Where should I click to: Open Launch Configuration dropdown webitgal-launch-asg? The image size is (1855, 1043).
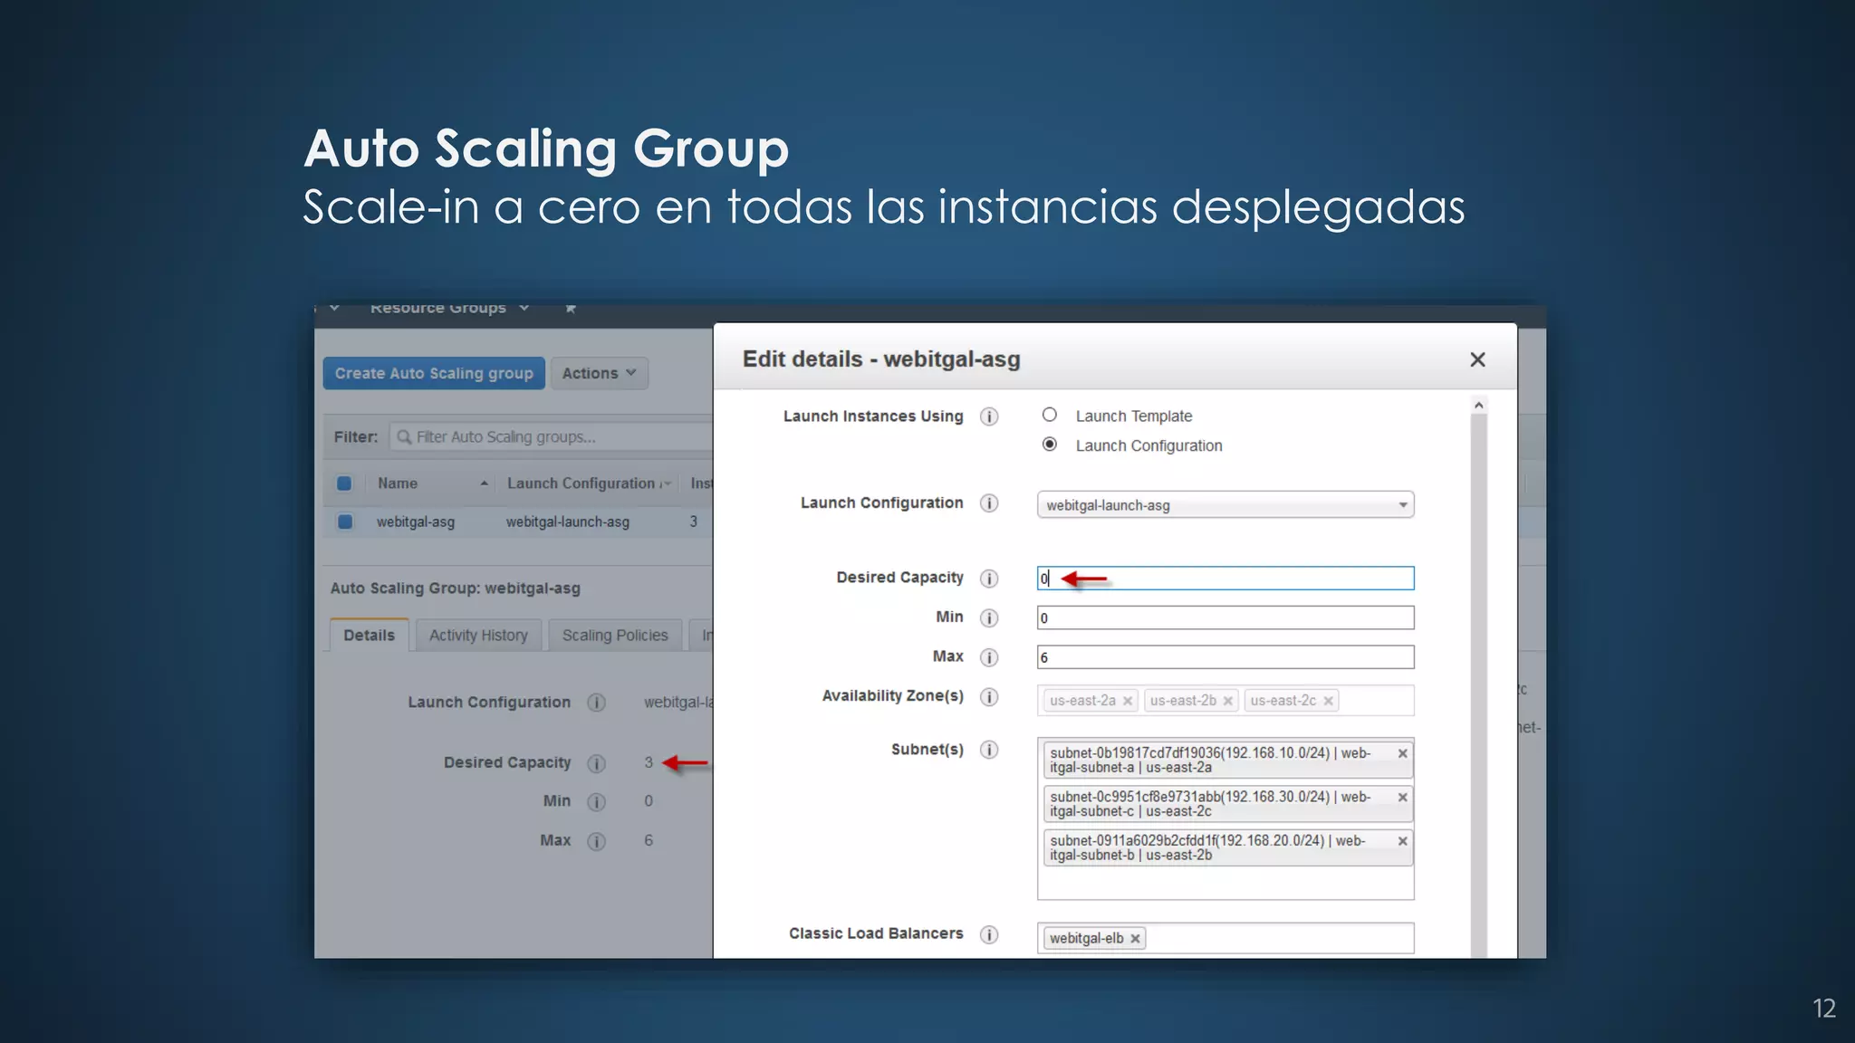pos(1225,505)
